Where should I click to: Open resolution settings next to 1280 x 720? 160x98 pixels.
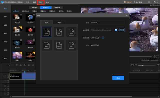point(103,38)
